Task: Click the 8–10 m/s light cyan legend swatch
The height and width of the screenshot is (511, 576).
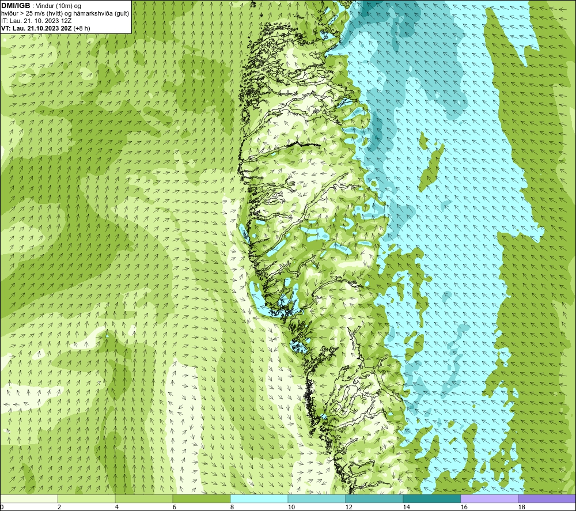Action: click(259, 498)
